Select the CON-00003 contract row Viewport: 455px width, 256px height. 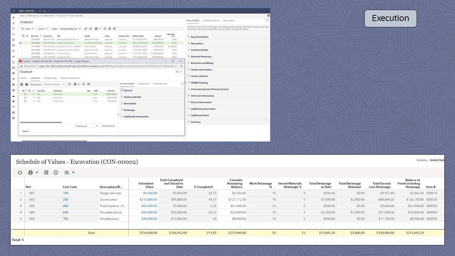coord(36,46)
